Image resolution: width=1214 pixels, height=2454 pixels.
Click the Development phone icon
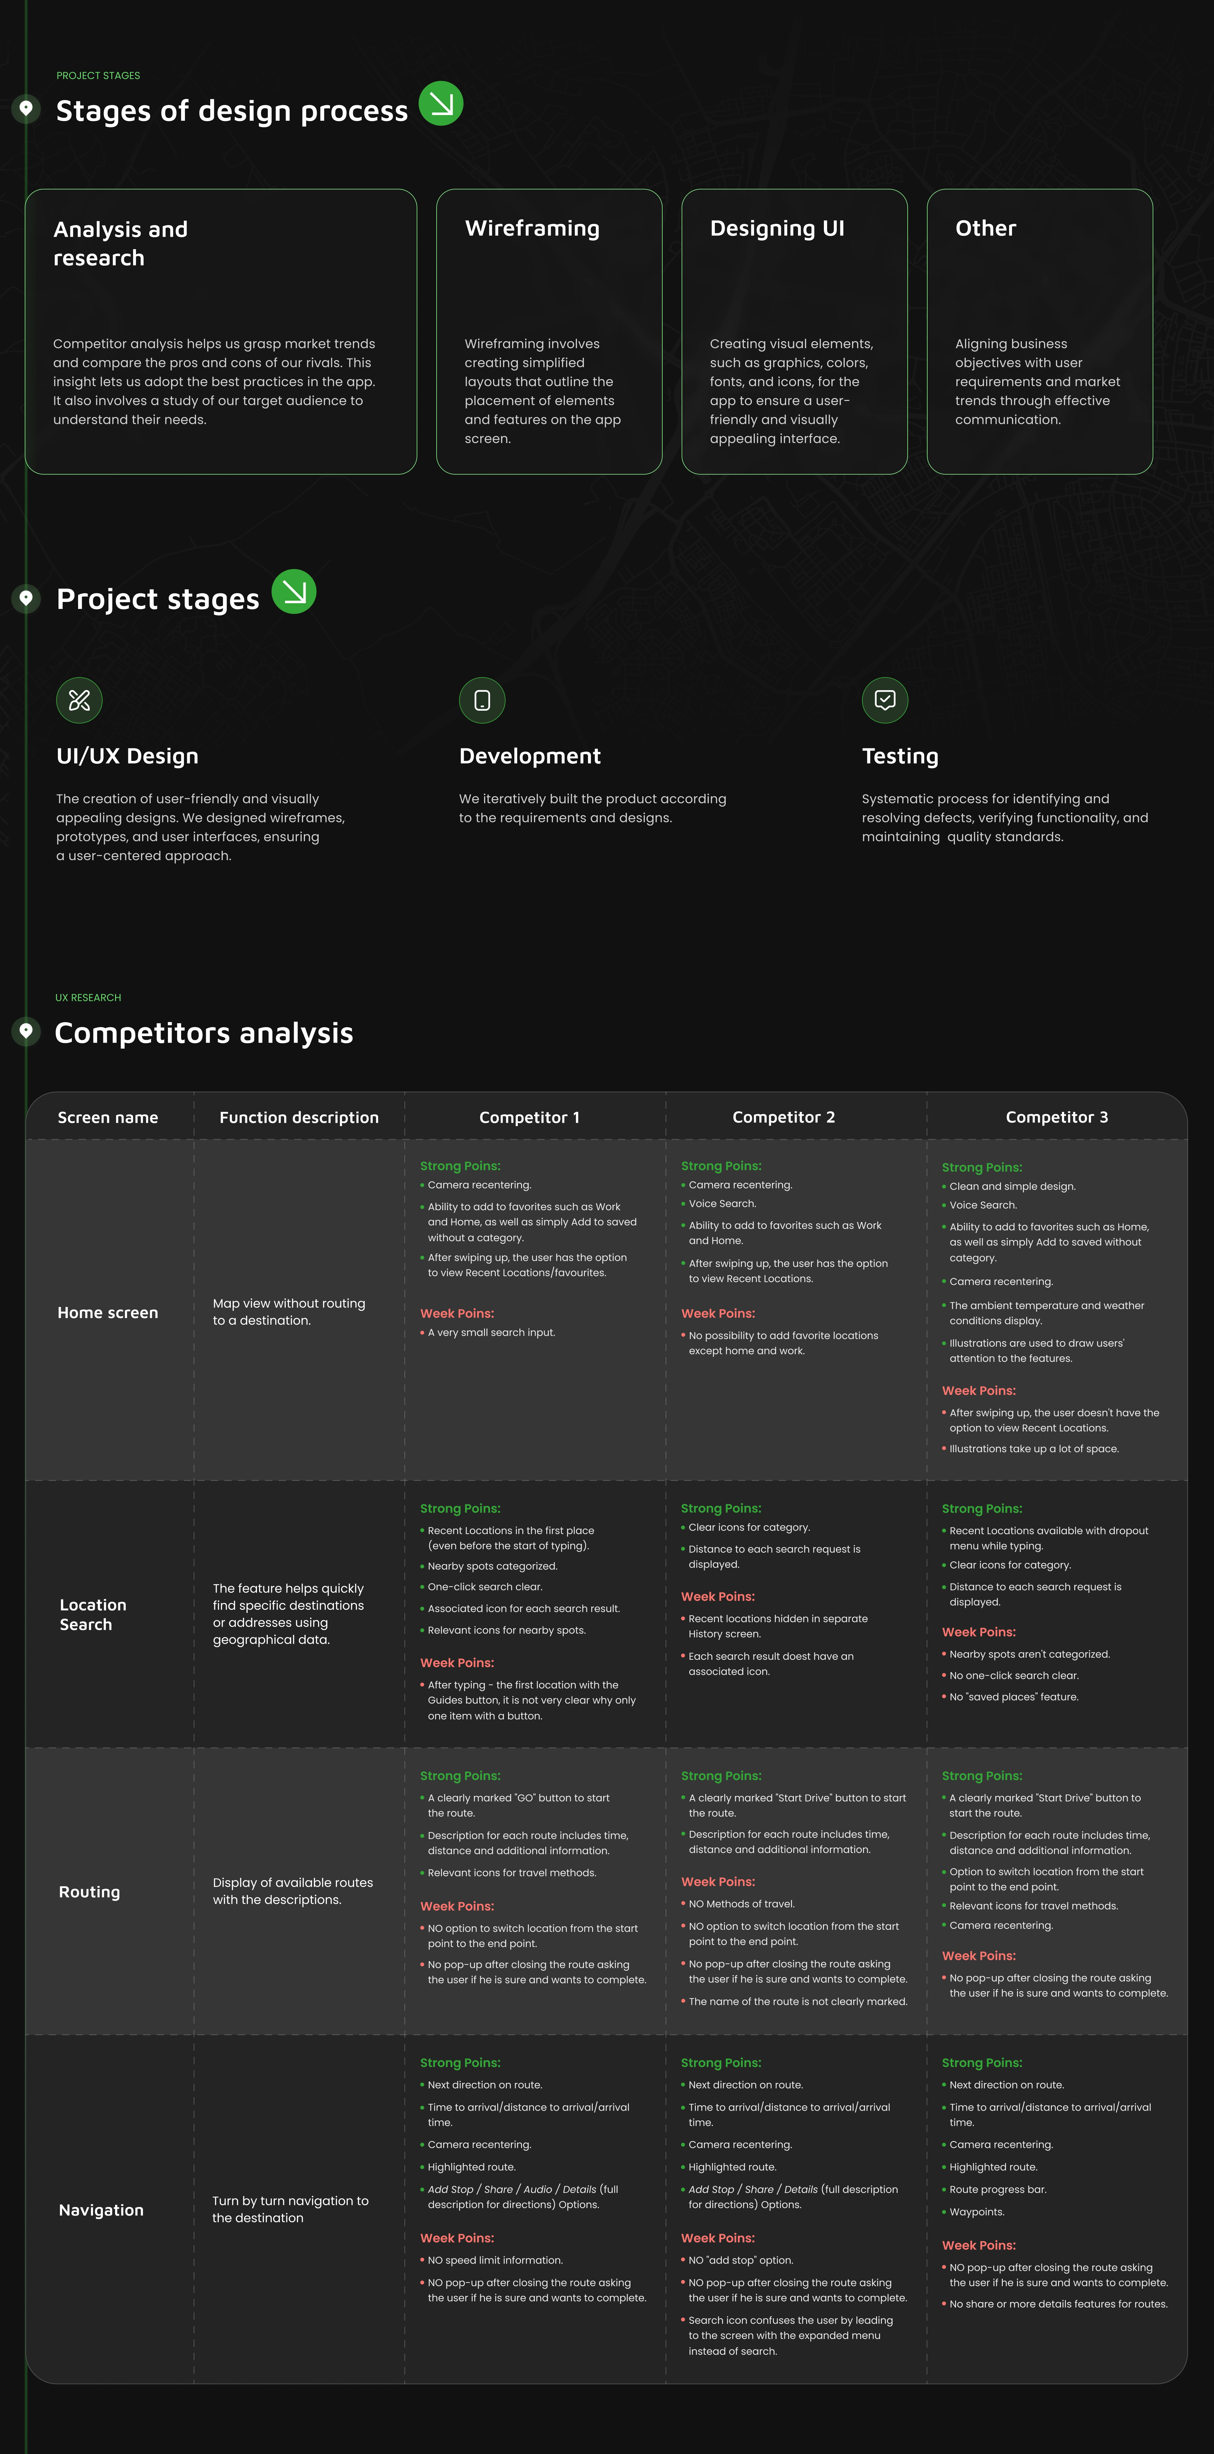tap(482, 701)
